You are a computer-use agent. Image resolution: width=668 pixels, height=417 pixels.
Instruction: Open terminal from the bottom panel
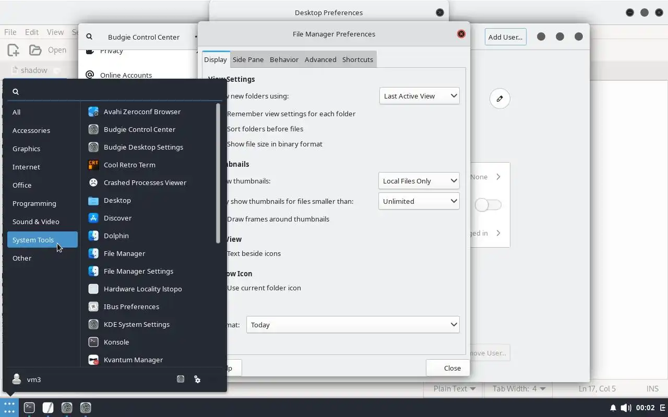(x=29, y=408)
